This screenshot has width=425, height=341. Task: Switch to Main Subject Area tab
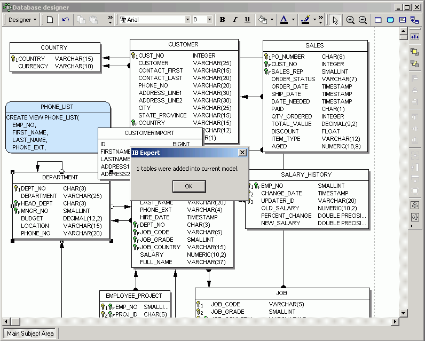click(30, 334)
